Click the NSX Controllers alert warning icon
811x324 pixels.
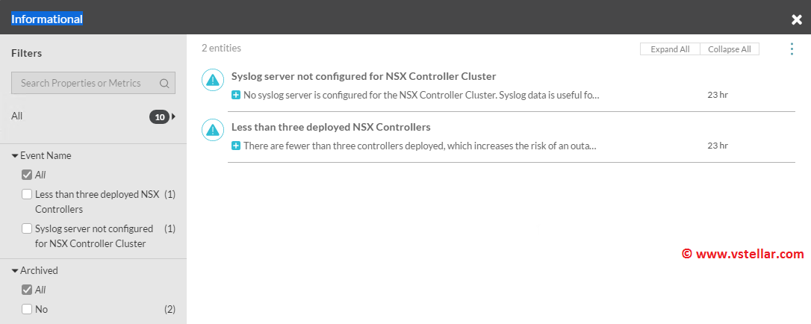point(214,131)
